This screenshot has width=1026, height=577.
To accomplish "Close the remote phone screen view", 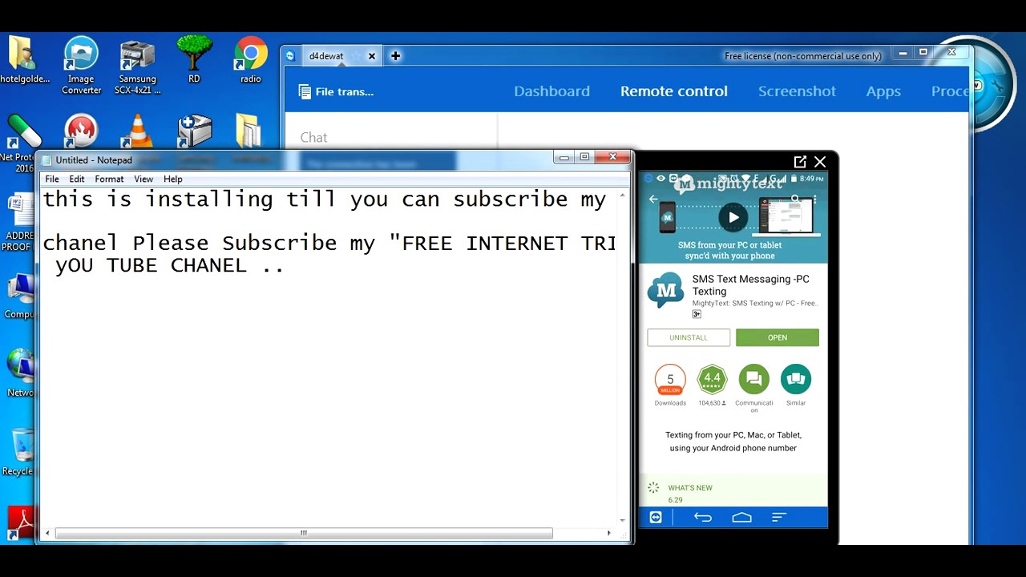I will point(819,162).
